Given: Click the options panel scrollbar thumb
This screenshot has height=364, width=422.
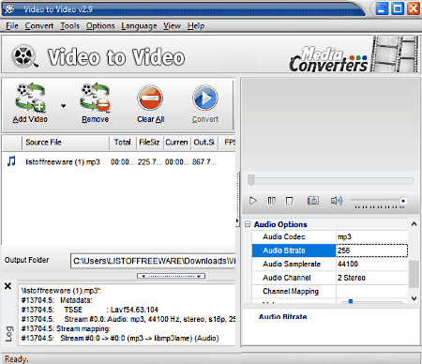Looking at the screenshot, I should (414, 274).
